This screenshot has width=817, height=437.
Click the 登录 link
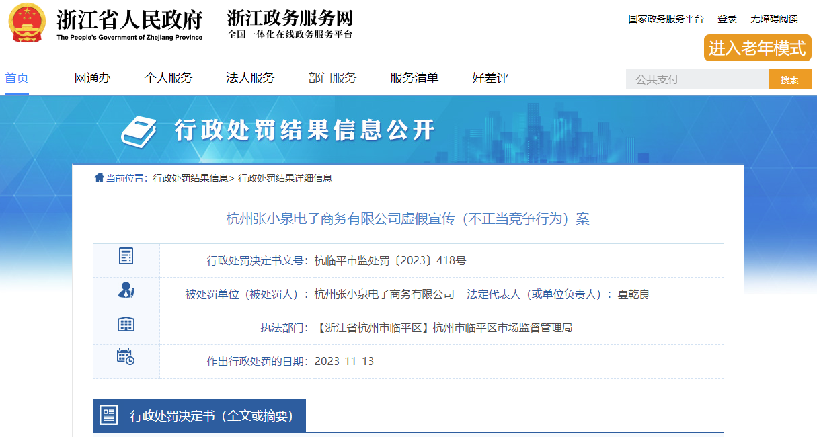coord(727,19)
